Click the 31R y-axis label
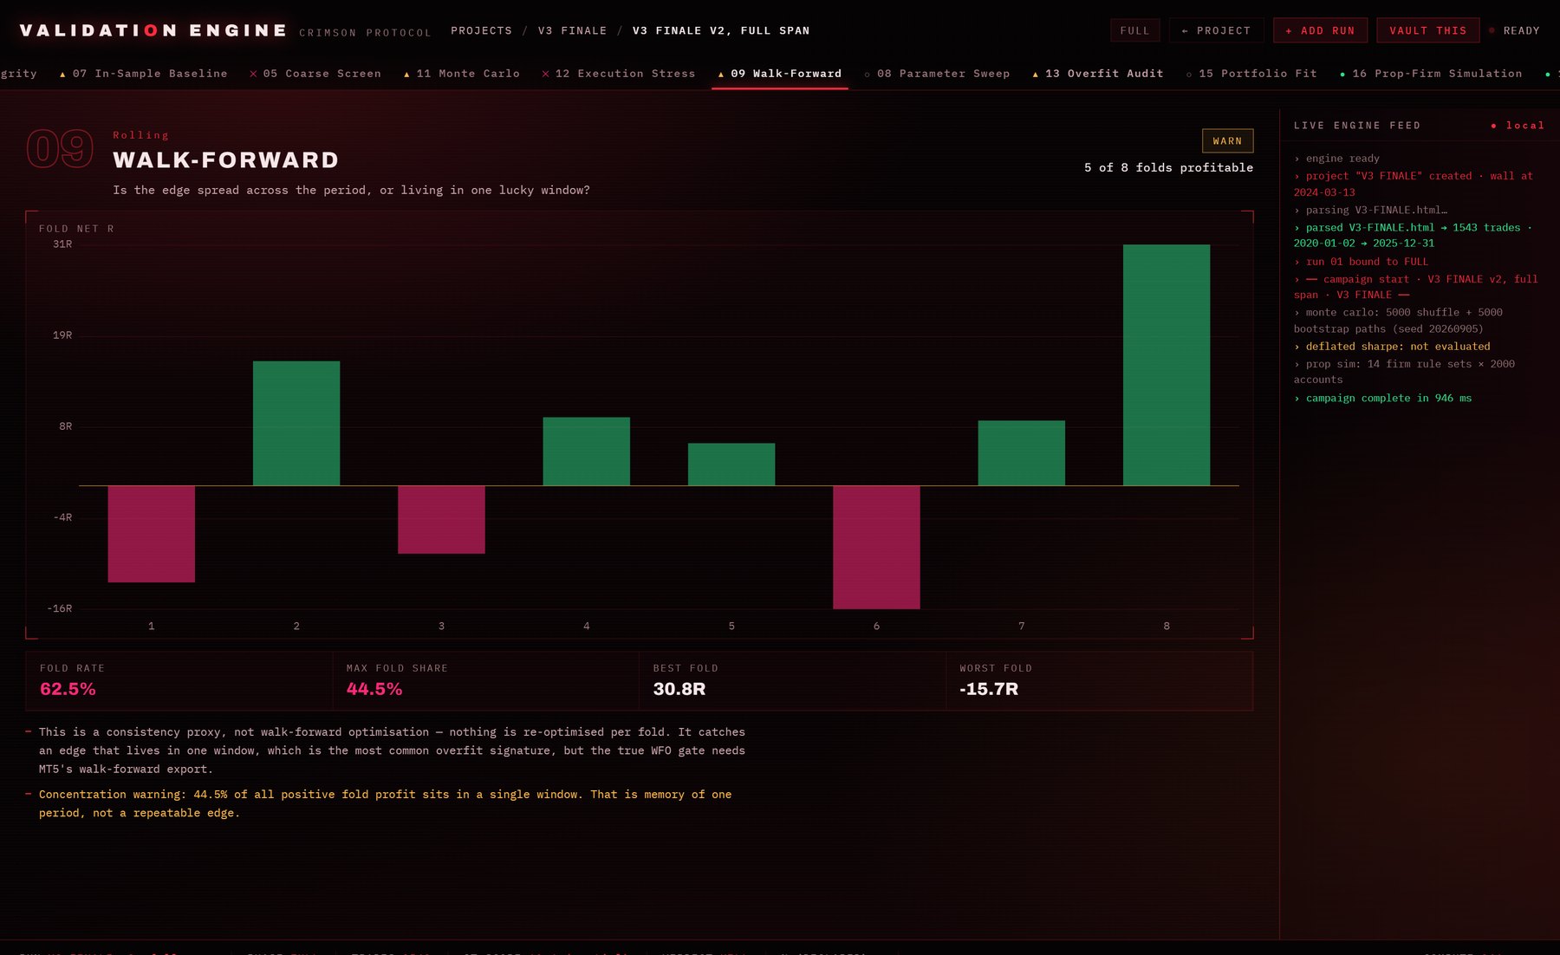Screen dimensions: 1560x955 62,244
